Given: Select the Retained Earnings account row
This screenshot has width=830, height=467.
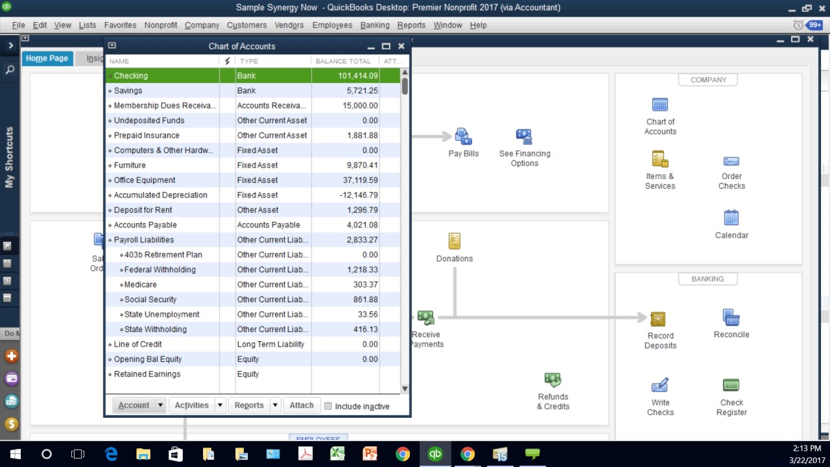Looking at the screenshot, I should click(253, 374).
